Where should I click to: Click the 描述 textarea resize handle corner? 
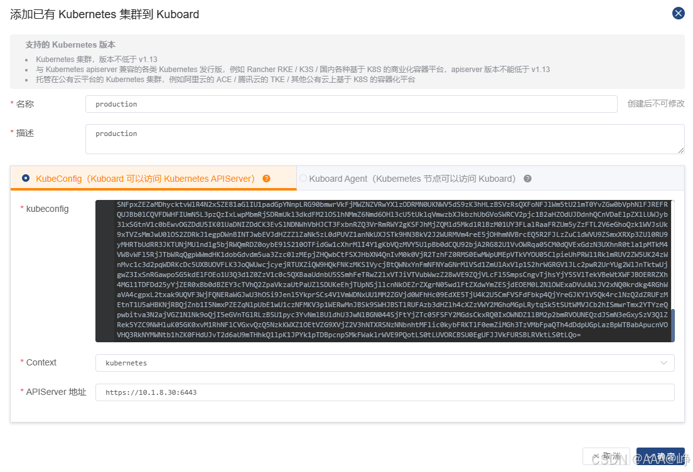pos(681,151)
